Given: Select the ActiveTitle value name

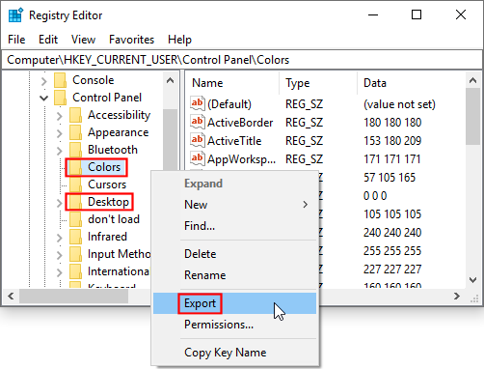Looking at the screenshot, I should pos(234,141).
